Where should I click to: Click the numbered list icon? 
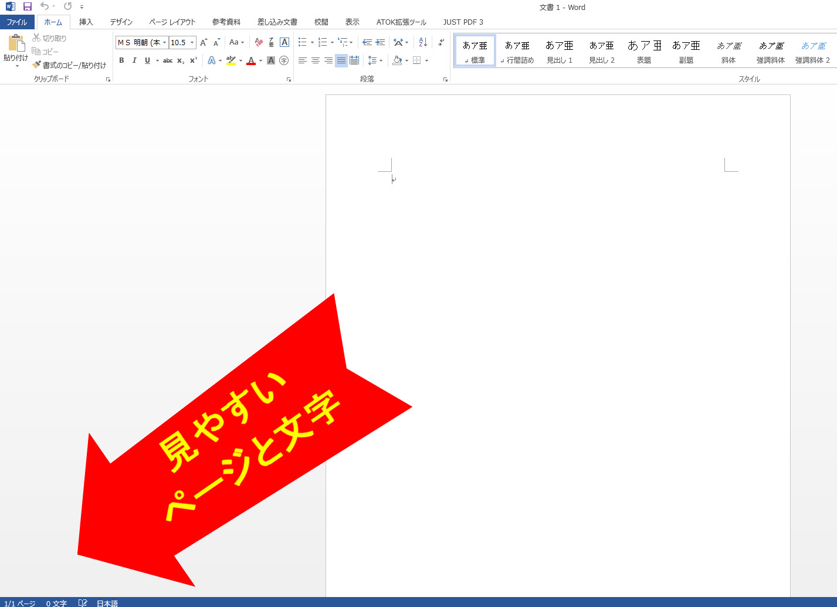coord(322,42)
